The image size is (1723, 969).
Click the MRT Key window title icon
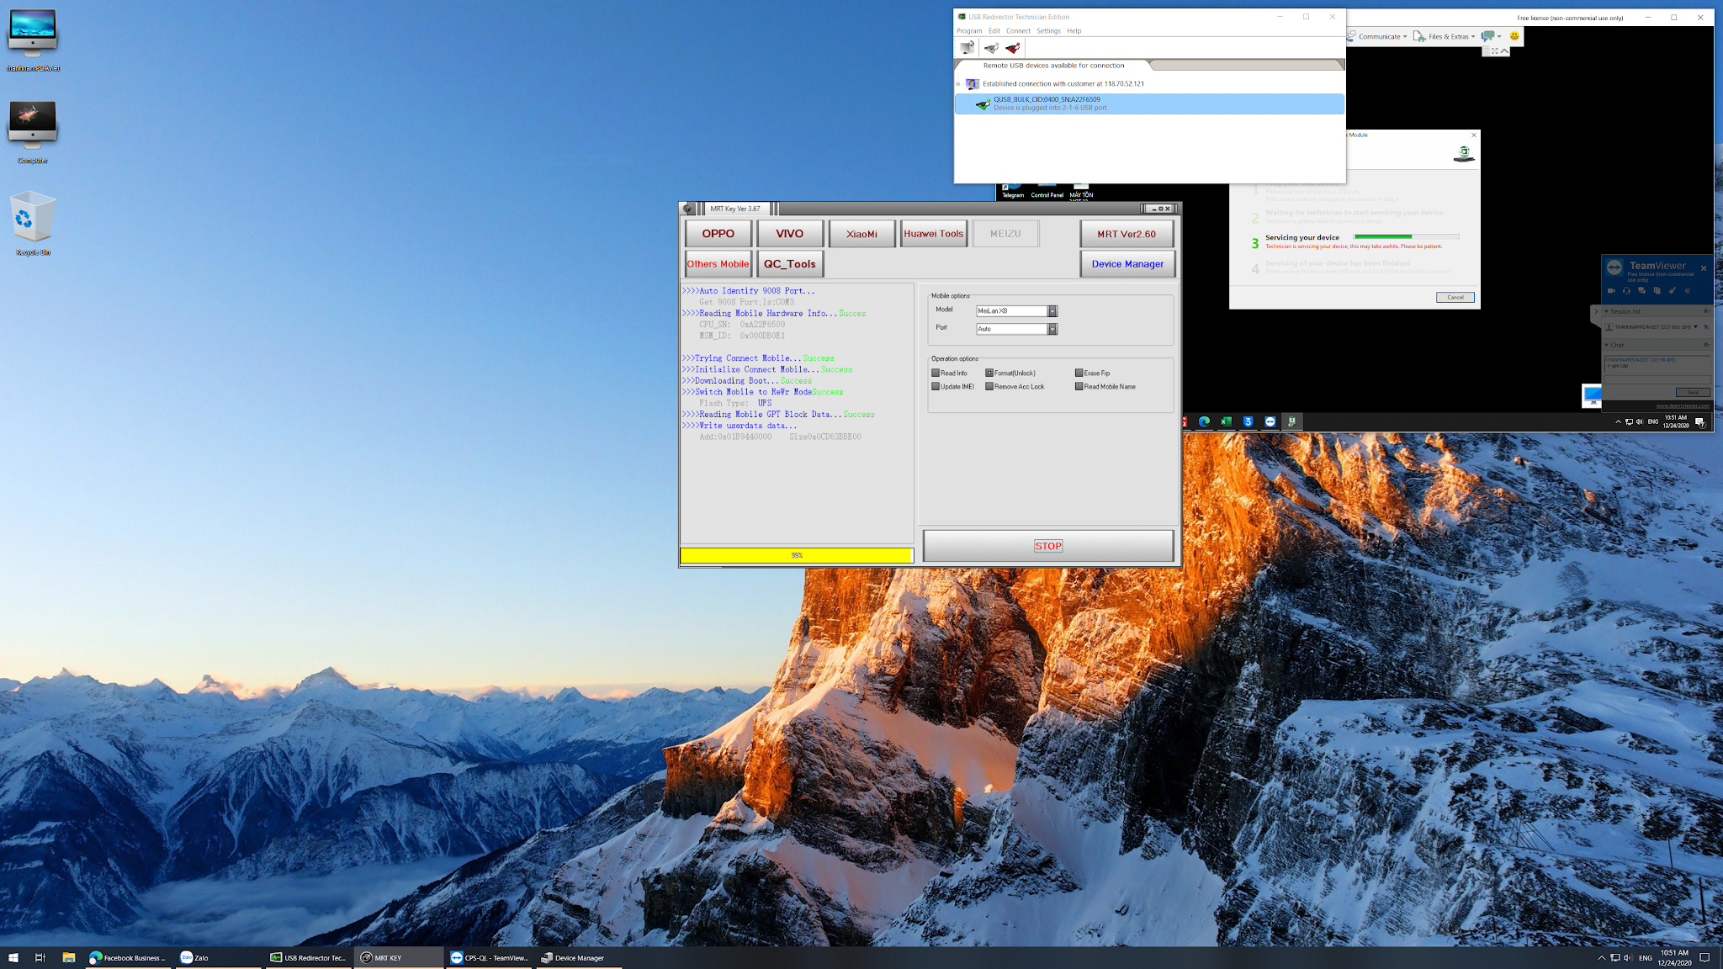tap(687, 209)
